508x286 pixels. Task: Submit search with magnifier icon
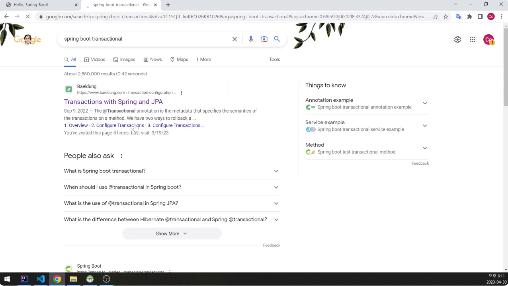pyautogui.click(x=277, y=39)
